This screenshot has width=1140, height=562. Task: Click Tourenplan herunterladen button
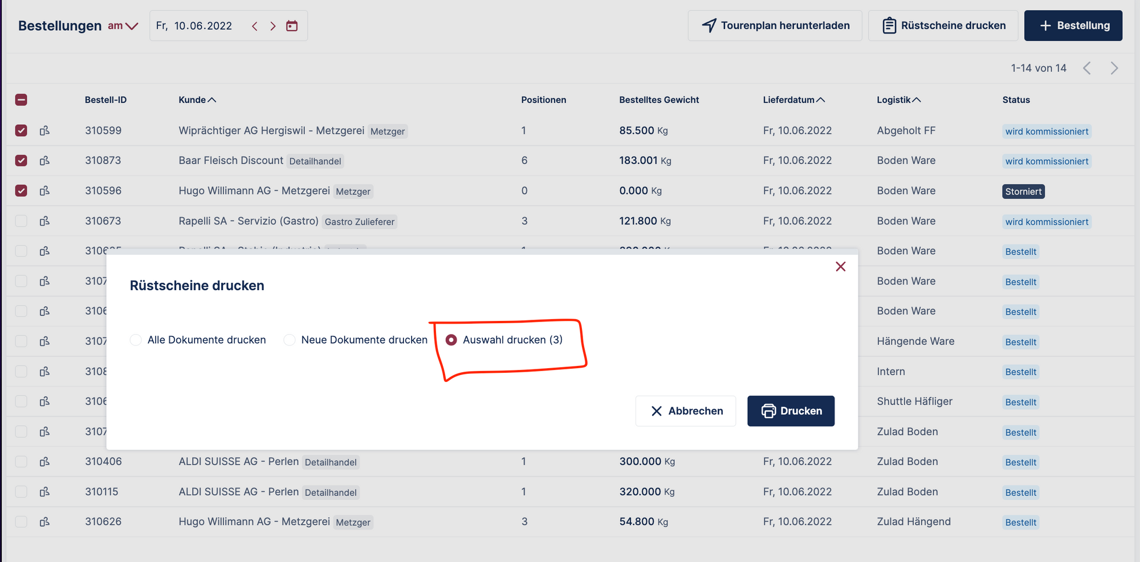pos(775,26)
